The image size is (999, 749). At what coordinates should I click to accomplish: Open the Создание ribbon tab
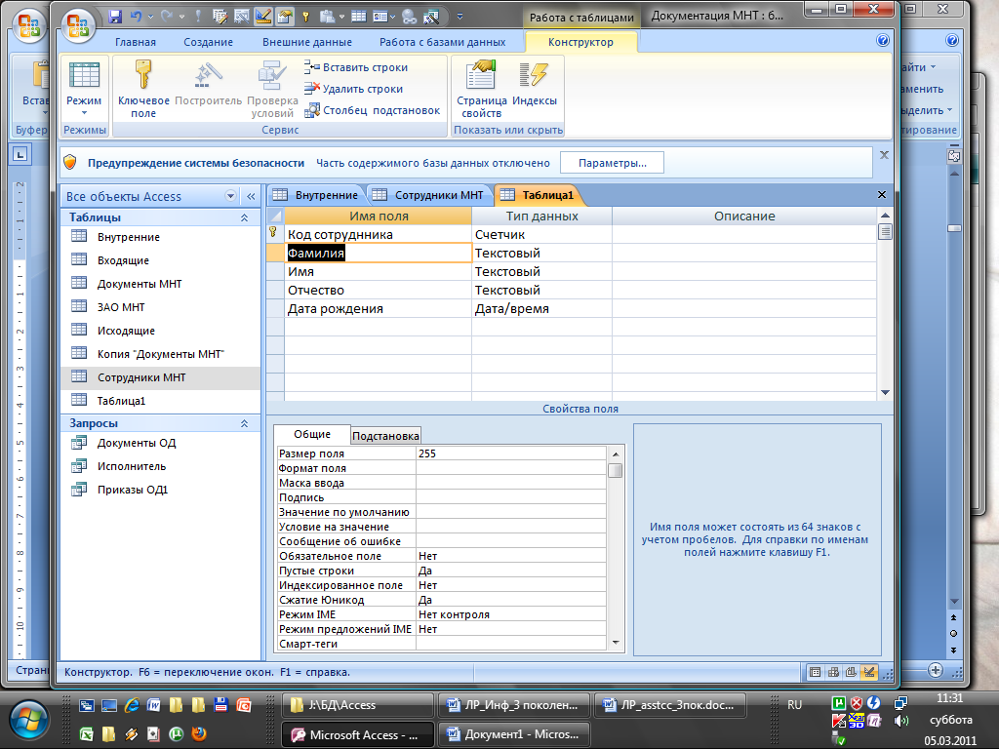pyautogui.click(x=209, y=42)
